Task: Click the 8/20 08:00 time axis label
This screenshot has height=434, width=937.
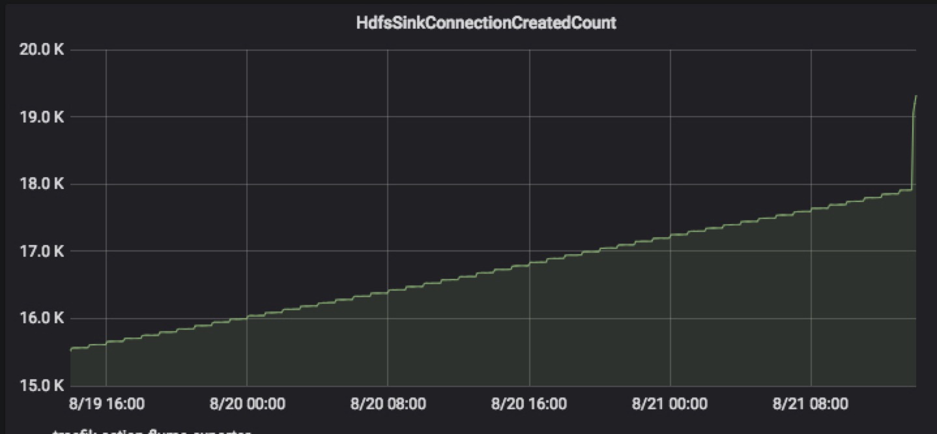Action: (x=388, y=404)
